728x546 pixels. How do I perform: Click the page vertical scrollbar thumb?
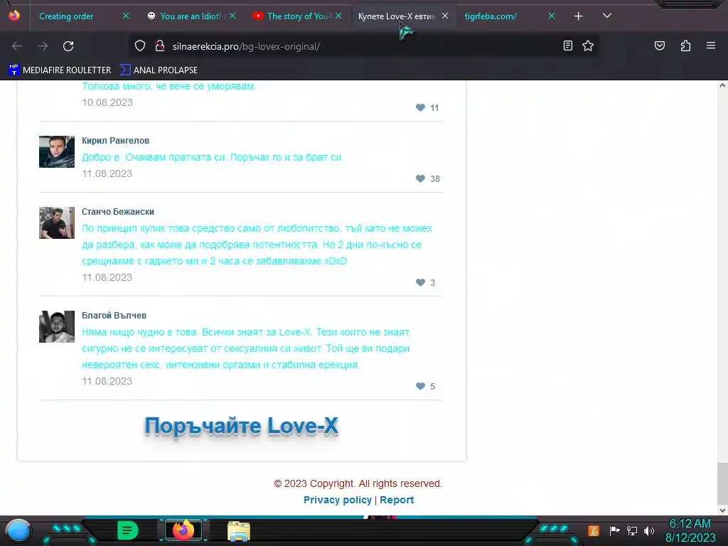(x=722, y=483)
